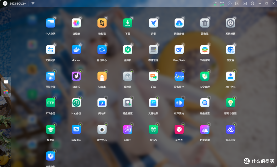
Task: Open the 备份中心 backup center
Action: pos(102,50)
